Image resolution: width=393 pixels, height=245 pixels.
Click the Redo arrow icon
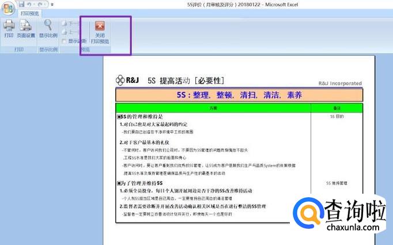point(40,4)
